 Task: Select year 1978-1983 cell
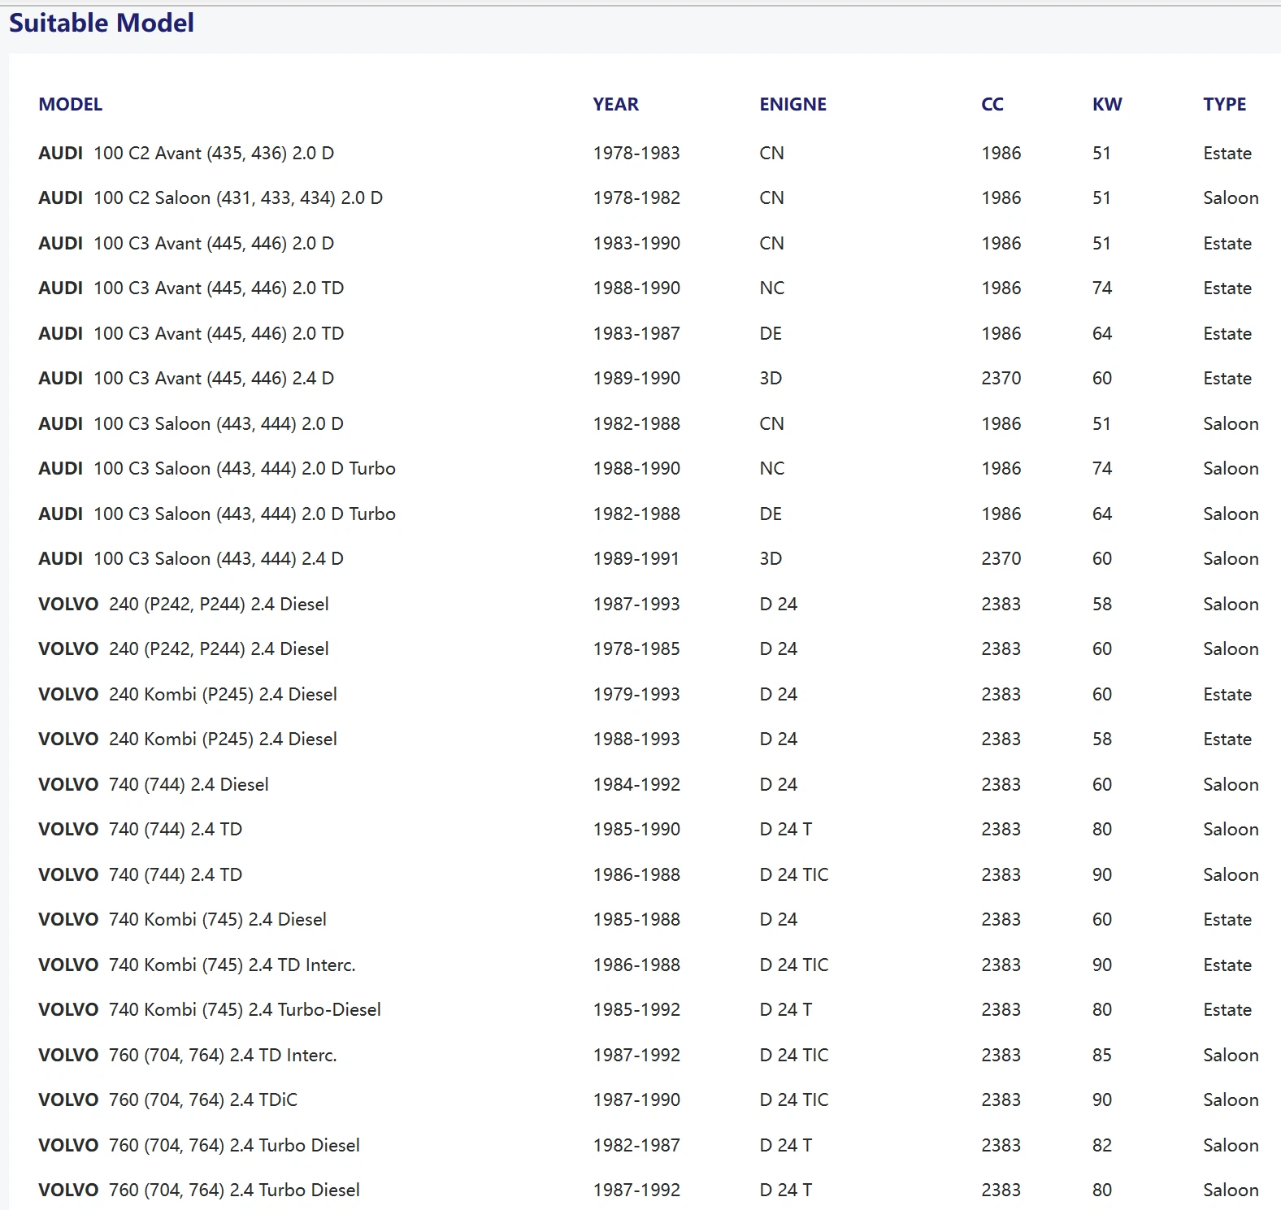(636, 153)
